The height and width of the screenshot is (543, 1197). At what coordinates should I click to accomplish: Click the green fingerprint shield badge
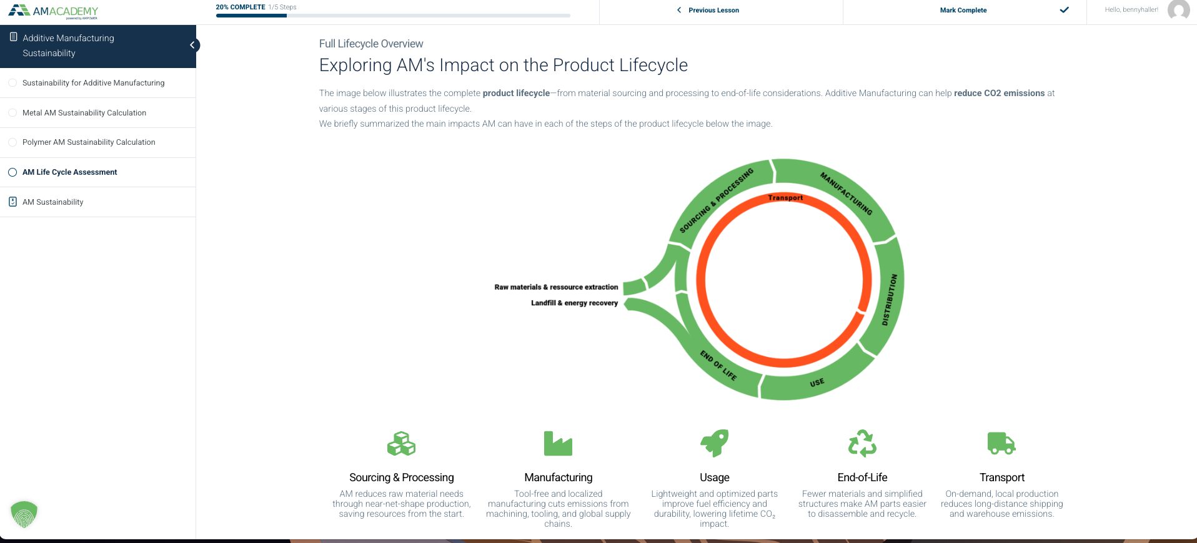pos(24,514)
